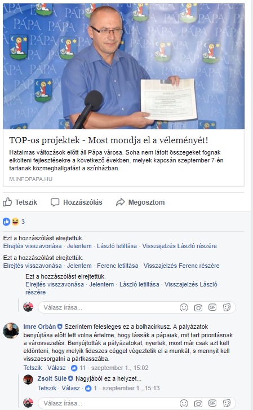Click 'Ferenc letiltása' link
The image size is (253, 410).
tap(118, 266)
